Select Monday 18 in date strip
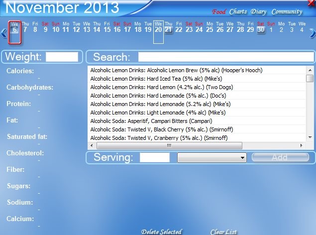The image size is (316, 235). [138, 27]
